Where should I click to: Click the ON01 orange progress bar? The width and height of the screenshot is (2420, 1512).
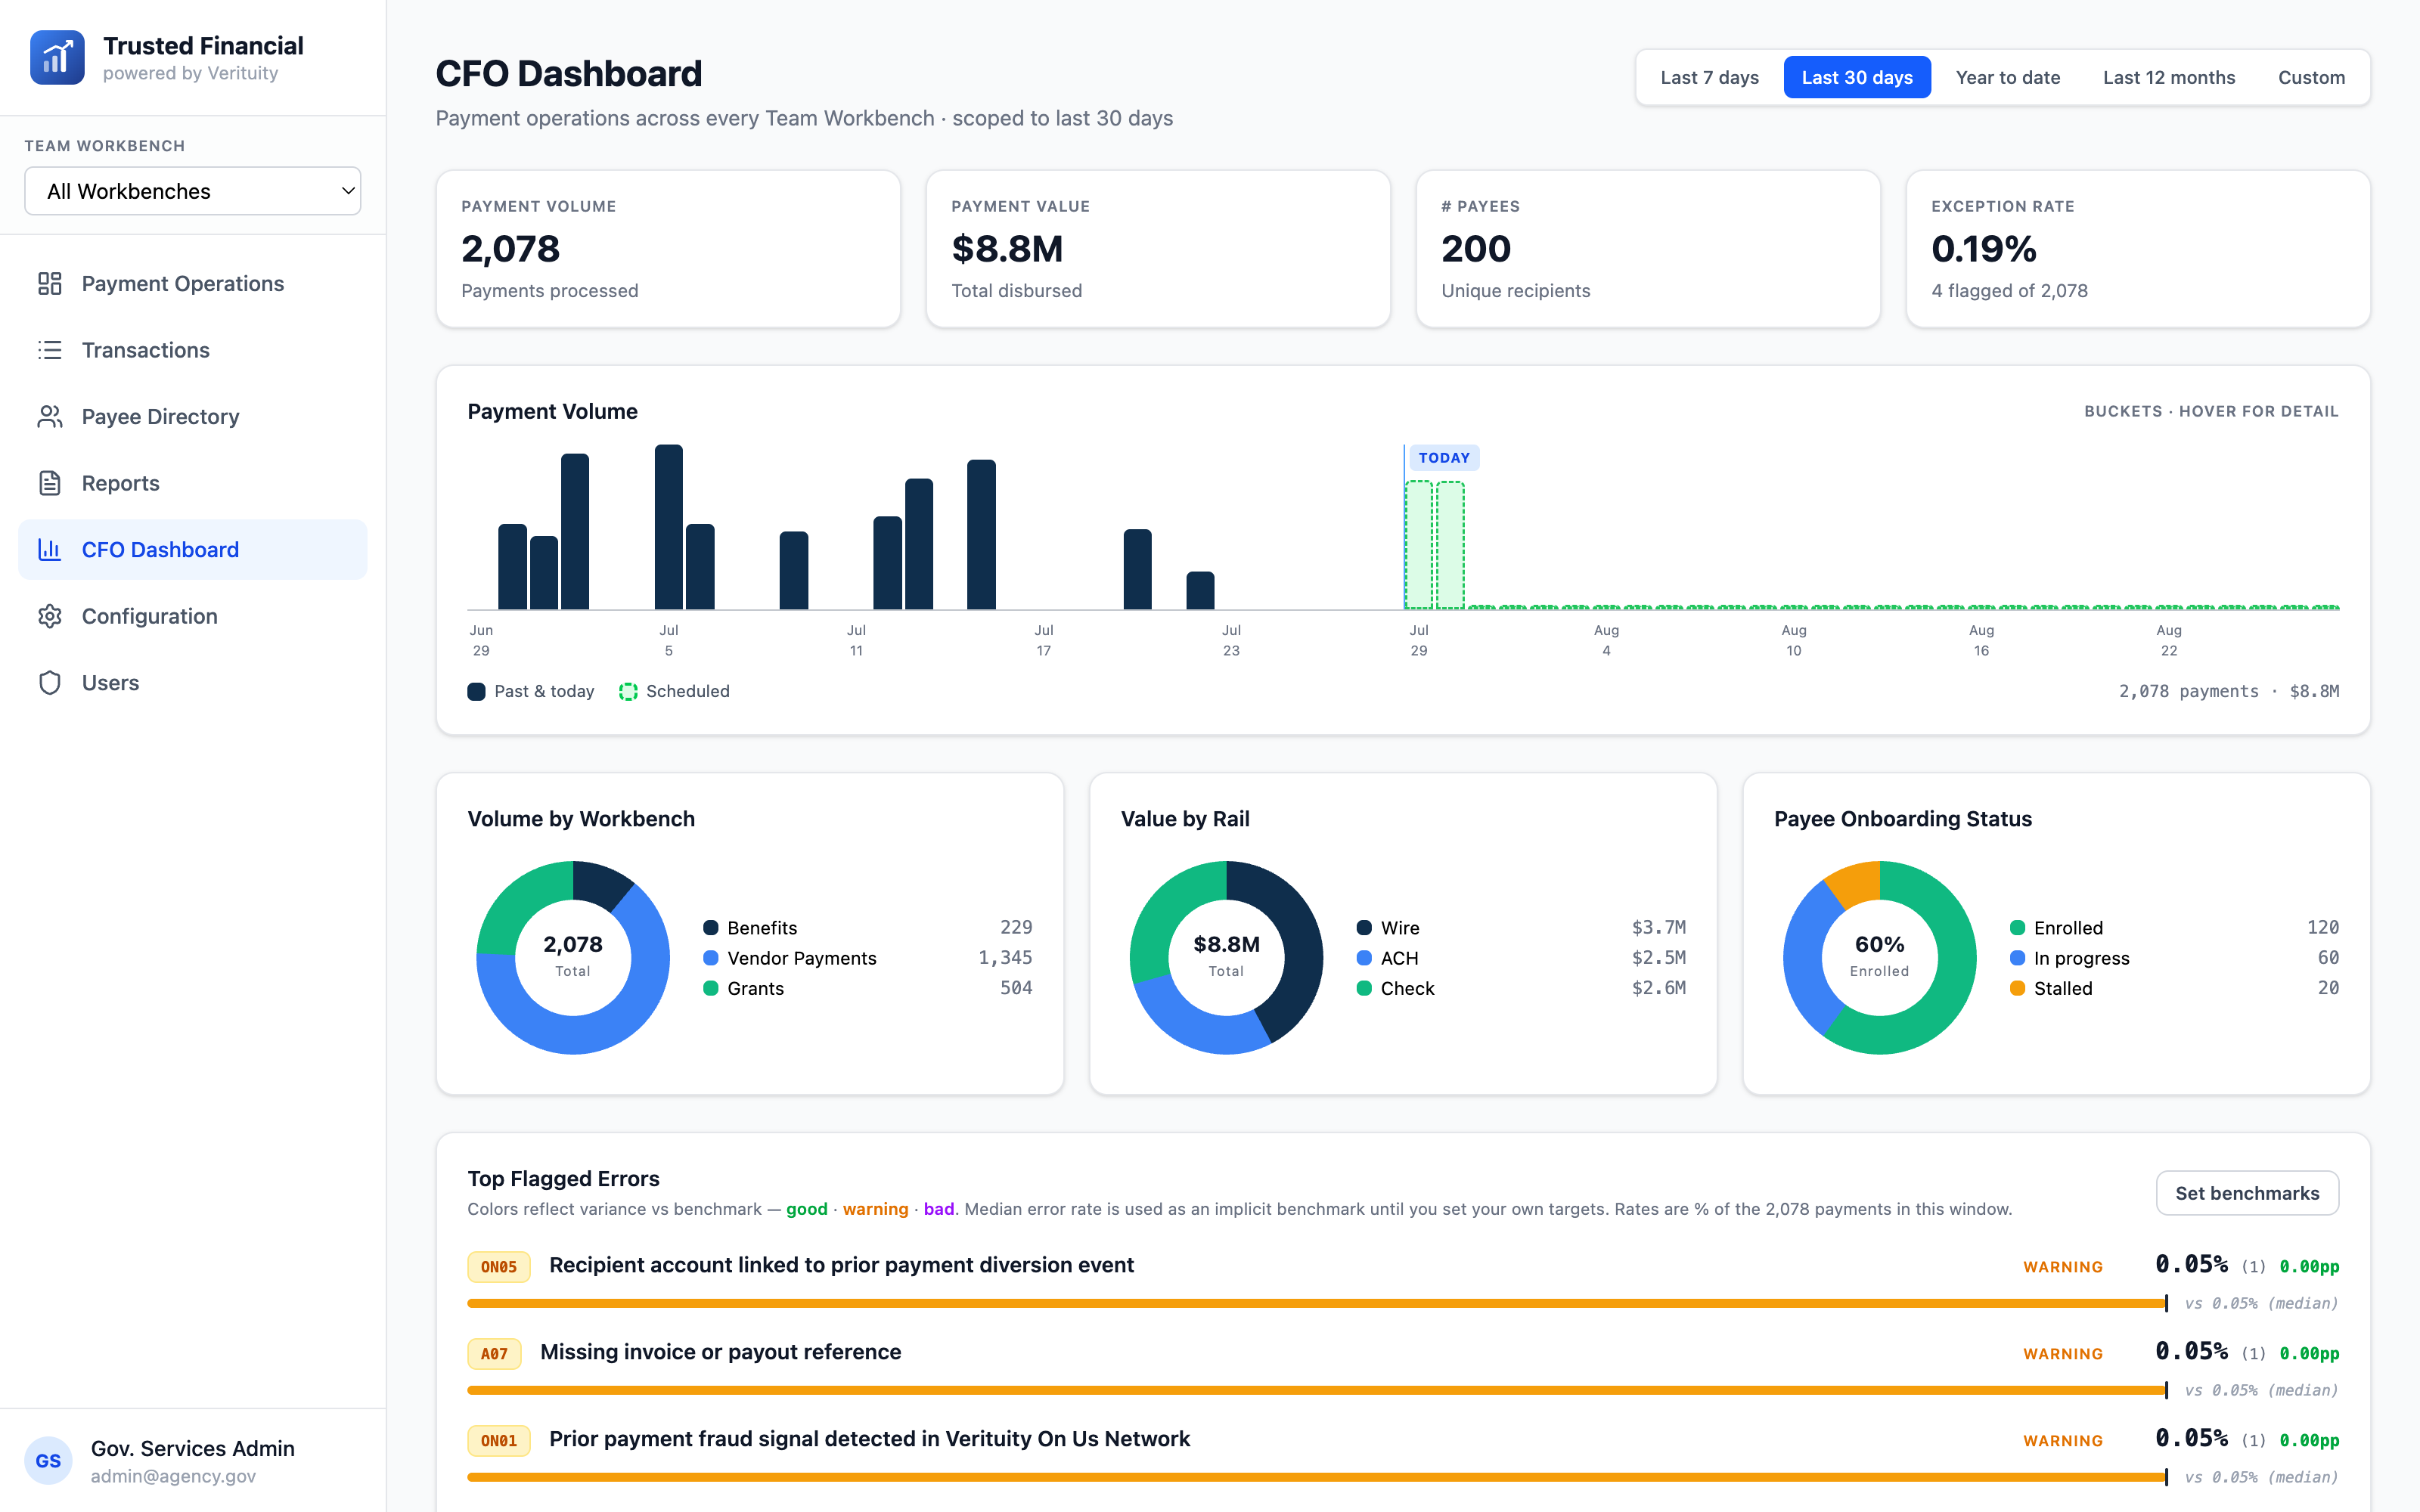coord(1317,1478)
